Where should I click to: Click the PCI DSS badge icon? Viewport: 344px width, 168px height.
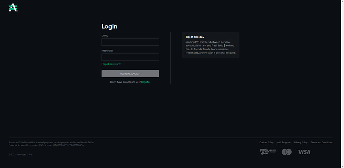(x=268, y=152)
